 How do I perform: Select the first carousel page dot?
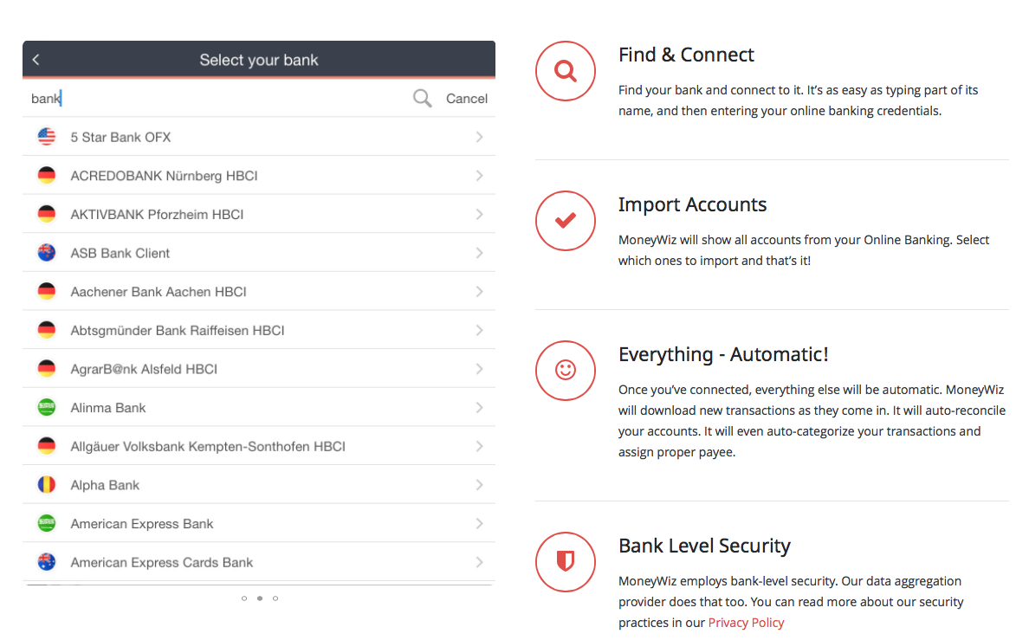point(244,598)
